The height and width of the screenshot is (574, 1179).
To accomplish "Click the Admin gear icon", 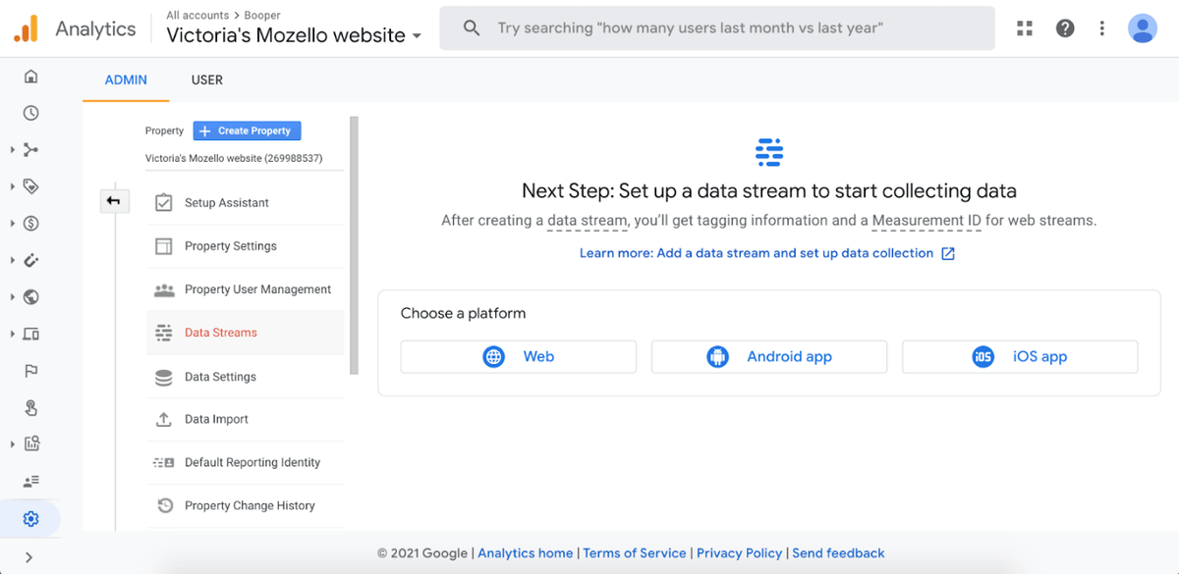I will pyautogui.click(x=30, y=519).
